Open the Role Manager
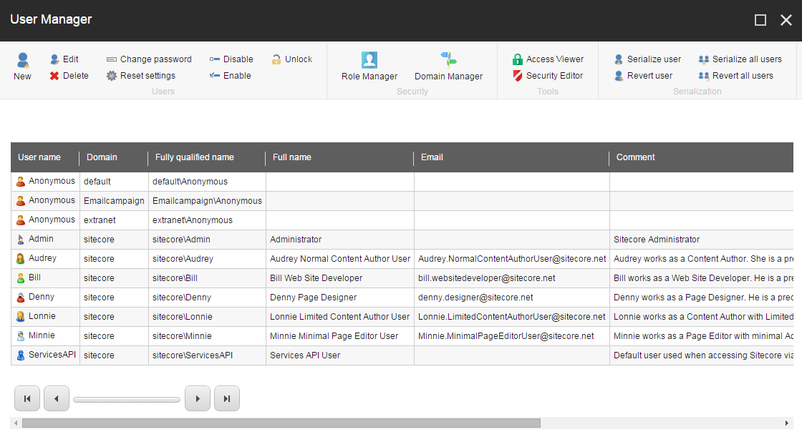802x437 pixels. pyautogui.click(x=369, y=67)
